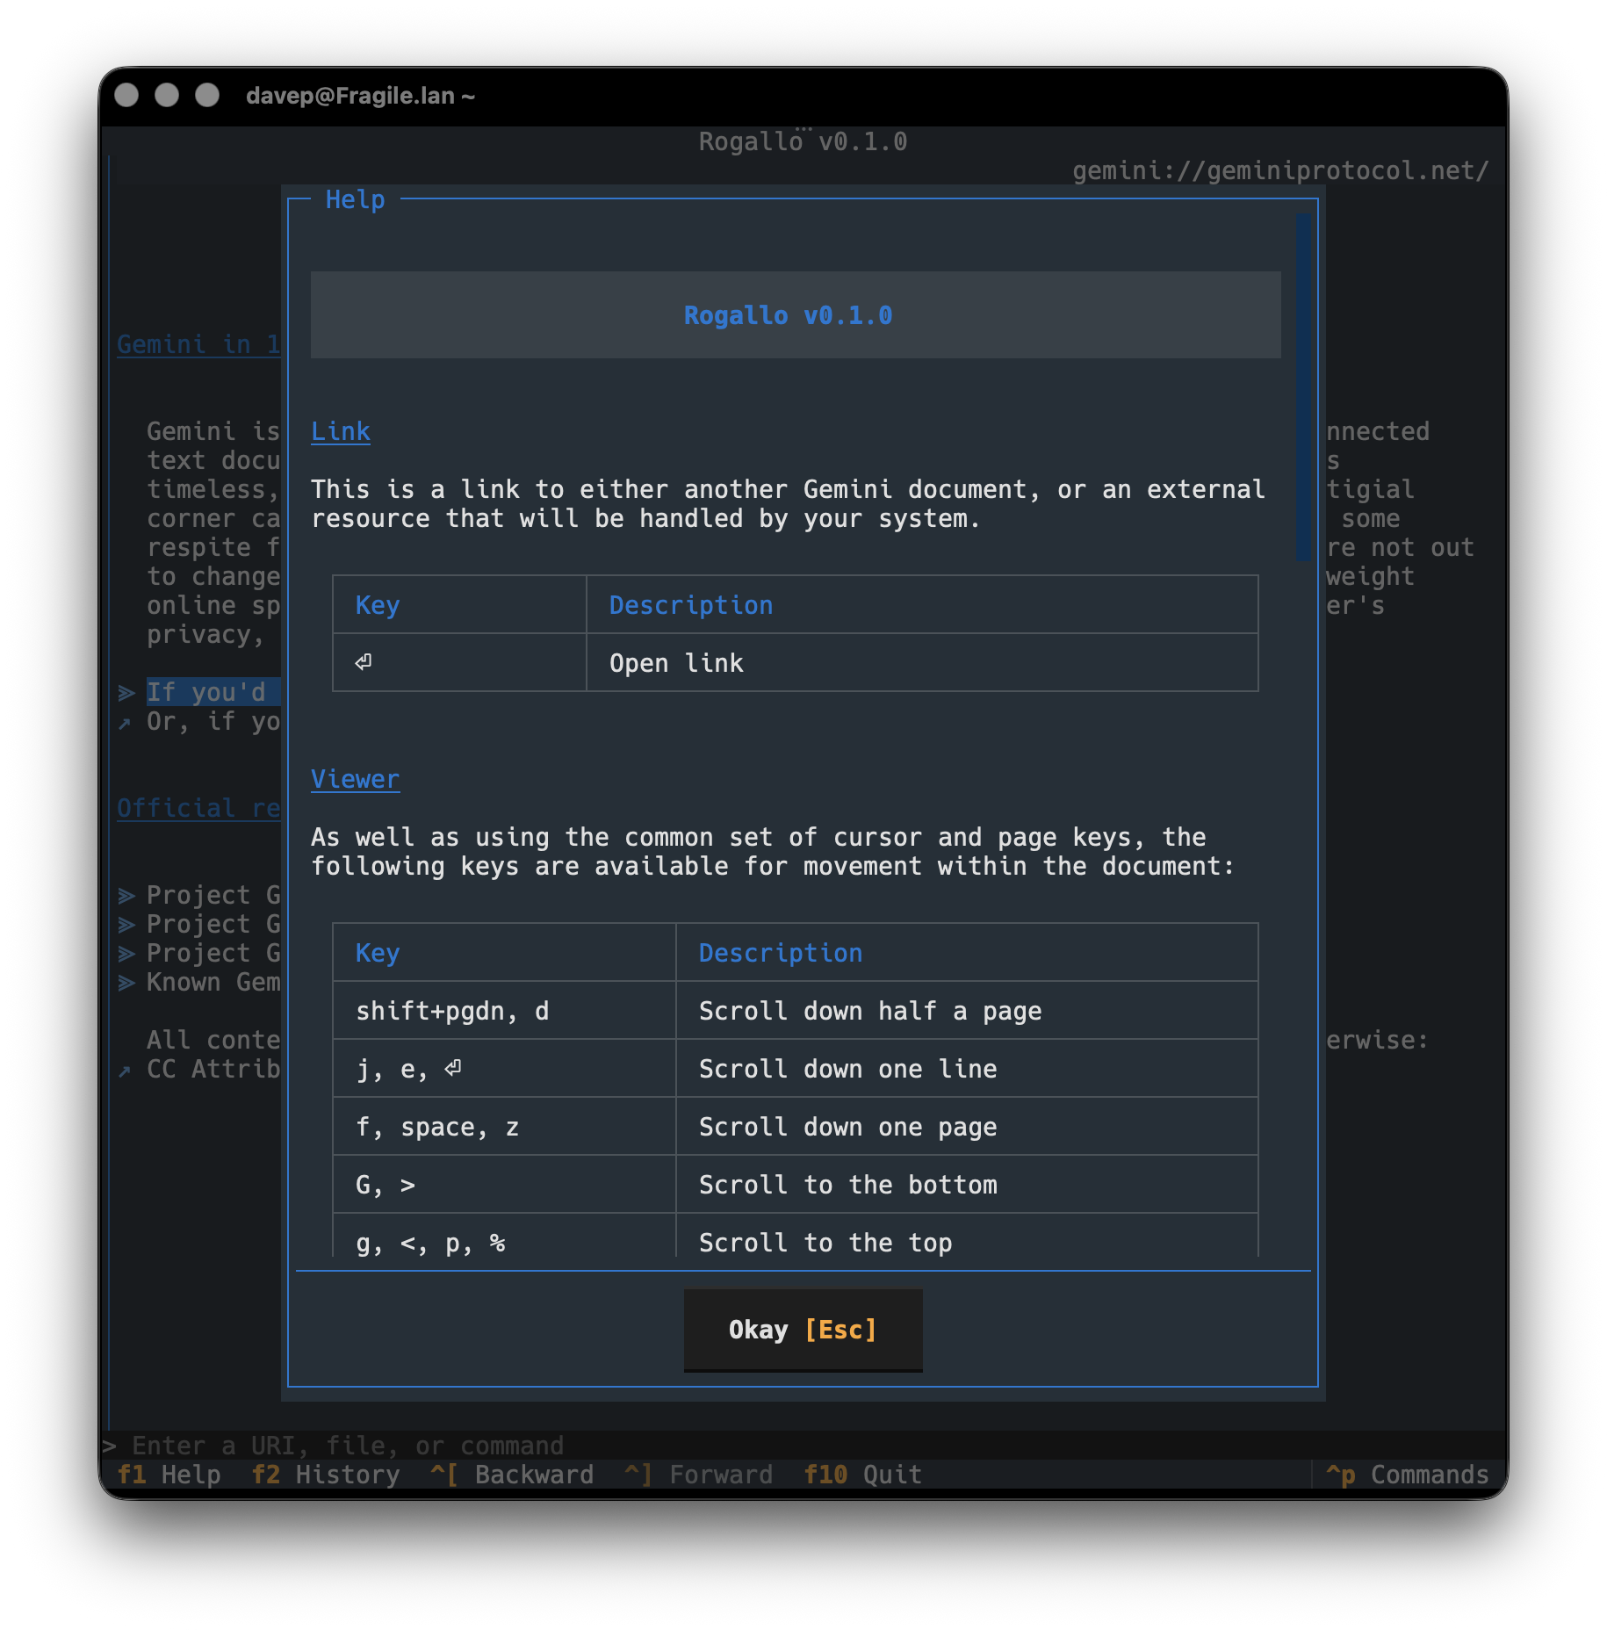The image size is (1607, 1630).
Task: Click the 'j, e, ⏎' key cell
Action: pyautogui.click(x=504, y=1069)
